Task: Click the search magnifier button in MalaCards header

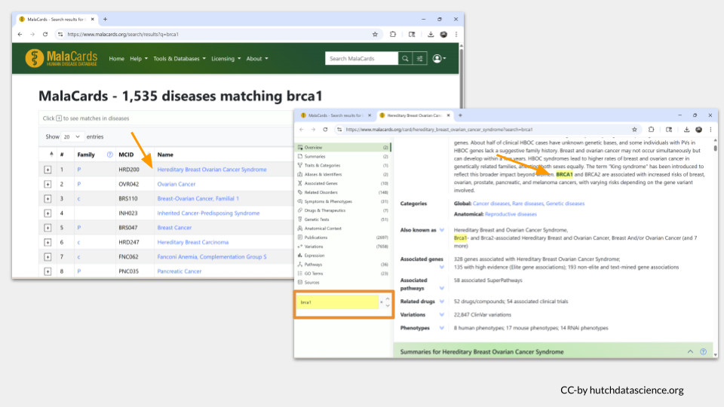Action: point(405,59)
